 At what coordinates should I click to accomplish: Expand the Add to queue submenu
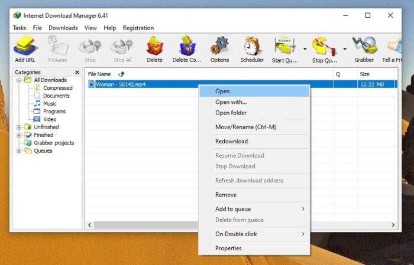point(303,209)
